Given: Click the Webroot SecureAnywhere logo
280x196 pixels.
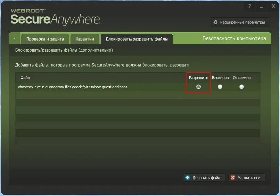Looking at the screenshot, I should pyautogui.click(x=55, y=17).
